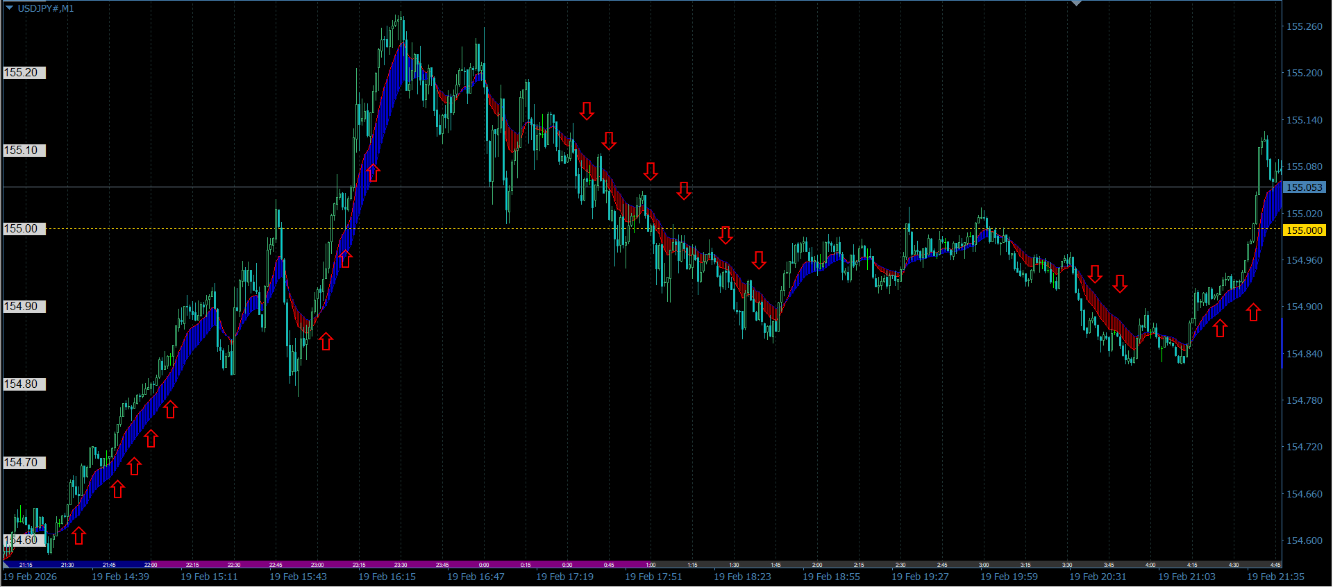This screenshot has height=587, width=1333.
Task: Click 155.260 on the price scale
Action: pos(1305,26)
